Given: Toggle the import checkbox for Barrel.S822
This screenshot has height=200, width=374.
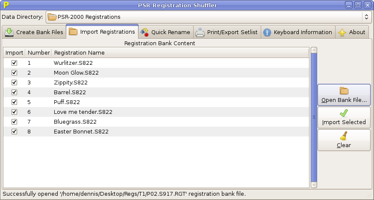Looking at the screenshot, I should [14, 92].
